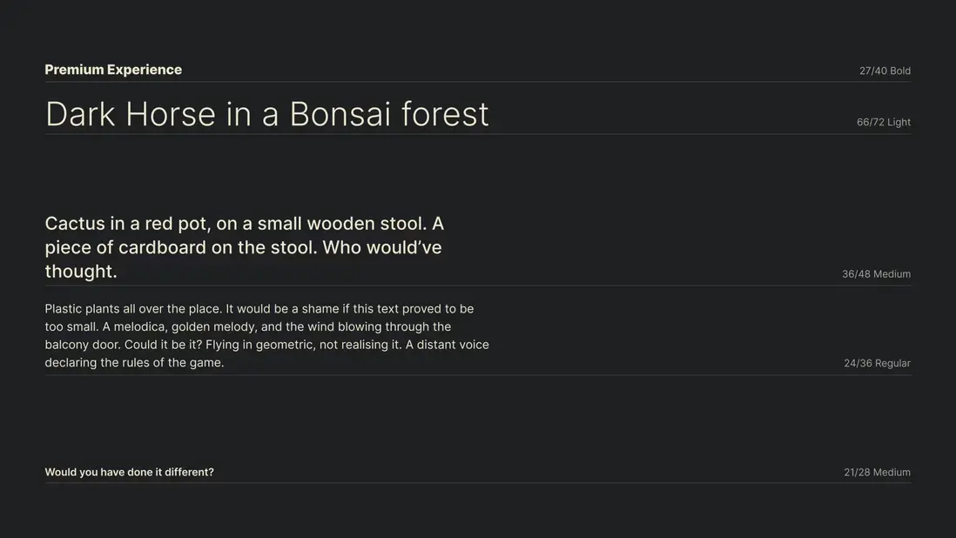
Task: Click the words wooden stool in subheading
Action: coord(366,224)
